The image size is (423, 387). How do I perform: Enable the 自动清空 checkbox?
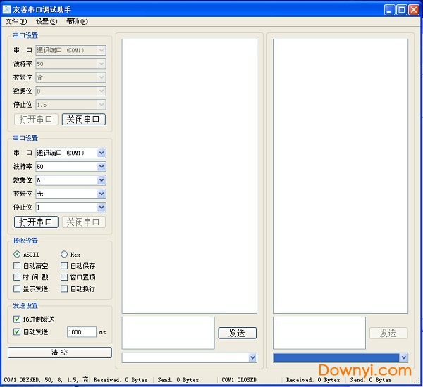tap(18, 266)
